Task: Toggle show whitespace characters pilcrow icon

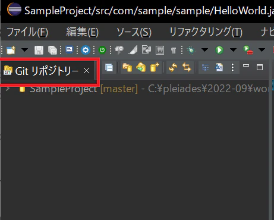Action: click(x=174, y=51)
